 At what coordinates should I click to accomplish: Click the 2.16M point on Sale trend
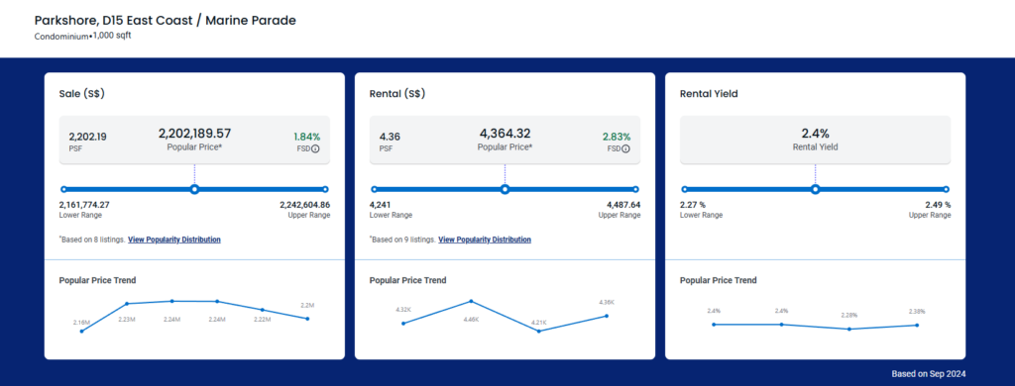tap(81, 331)
